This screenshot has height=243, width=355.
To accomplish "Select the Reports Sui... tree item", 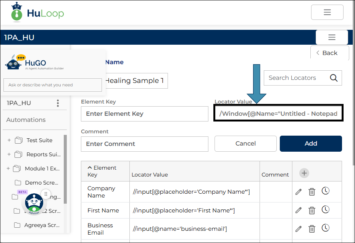I will pyautogui.click(x=44, y=154).
